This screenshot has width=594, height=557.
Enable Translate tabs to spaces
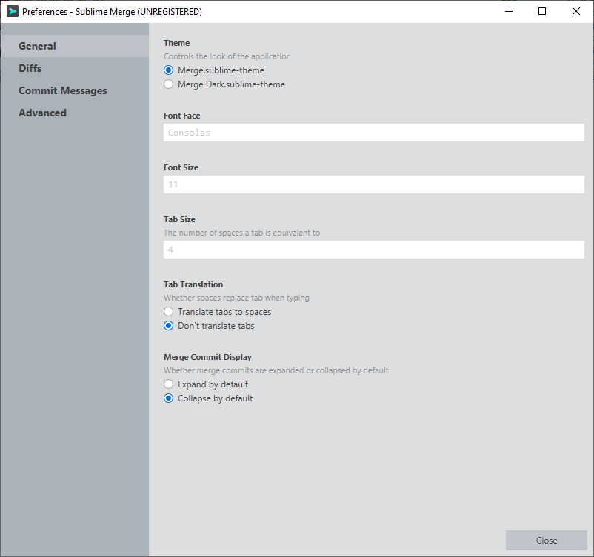pyautogui.click(x=169, y=312)
